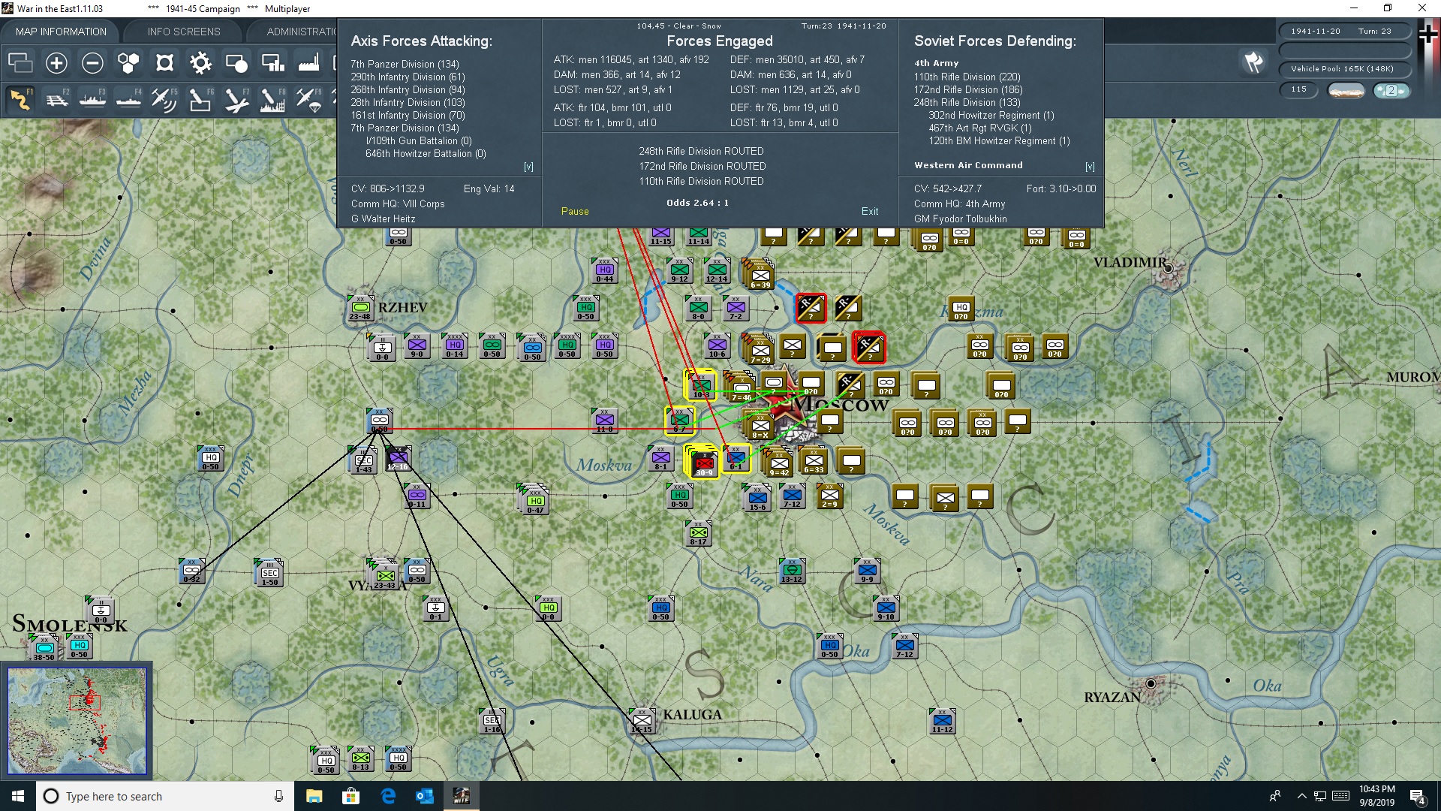Viewport: 1441px width, 811px height.
Task: Open the INFO SCREENS menu
Action: 183,31
